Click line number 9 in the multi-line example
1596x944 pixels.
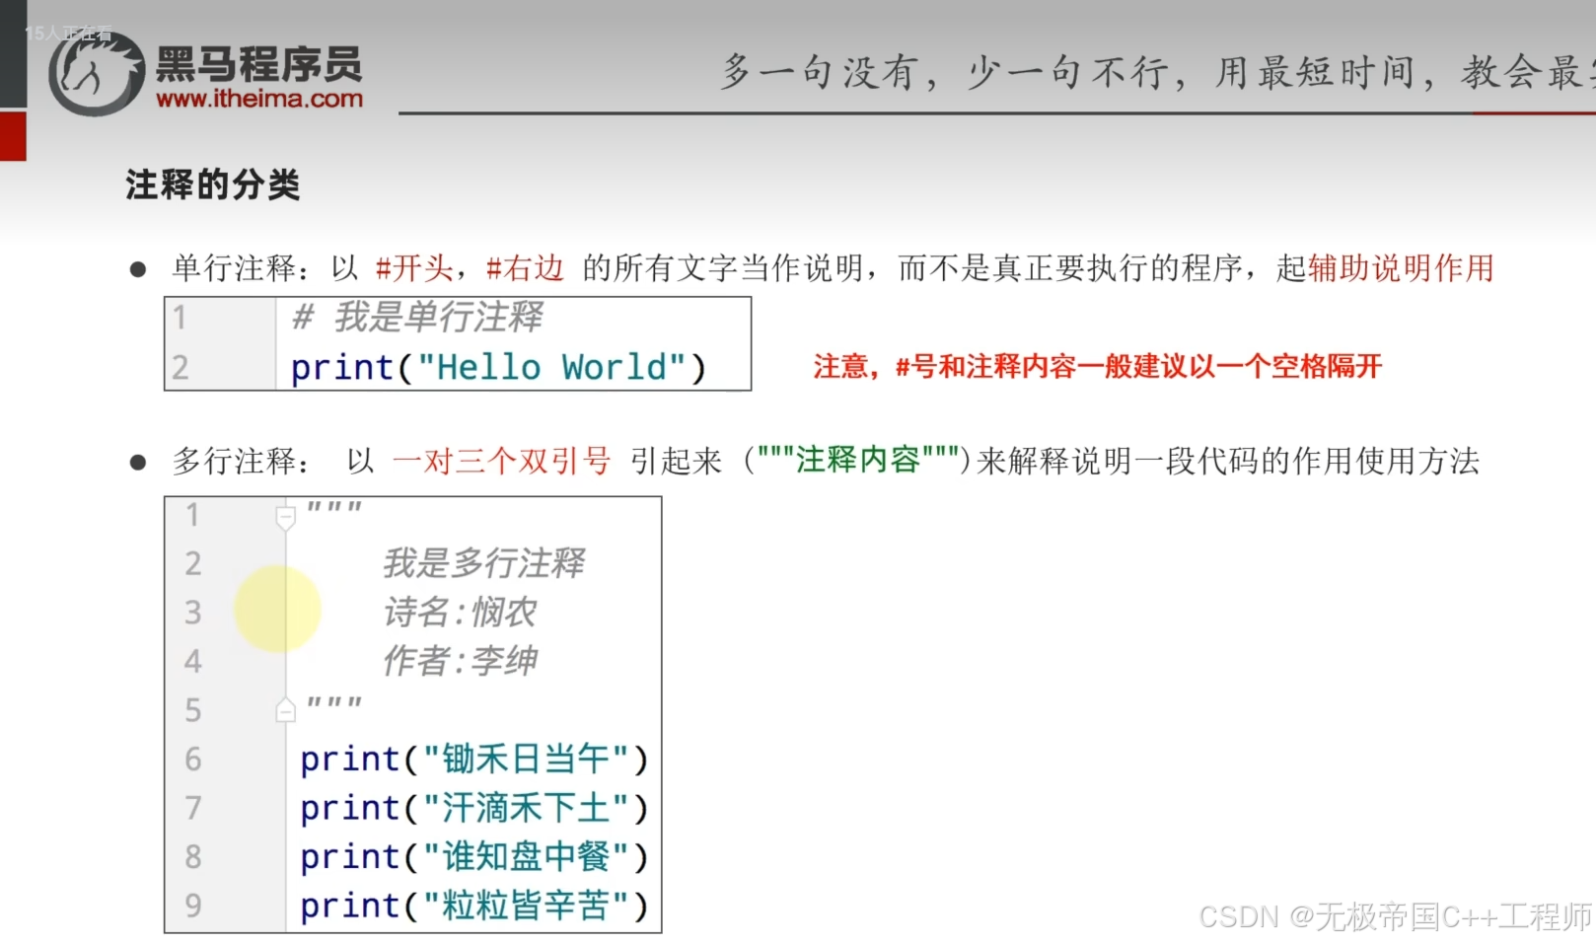[193, 906]
